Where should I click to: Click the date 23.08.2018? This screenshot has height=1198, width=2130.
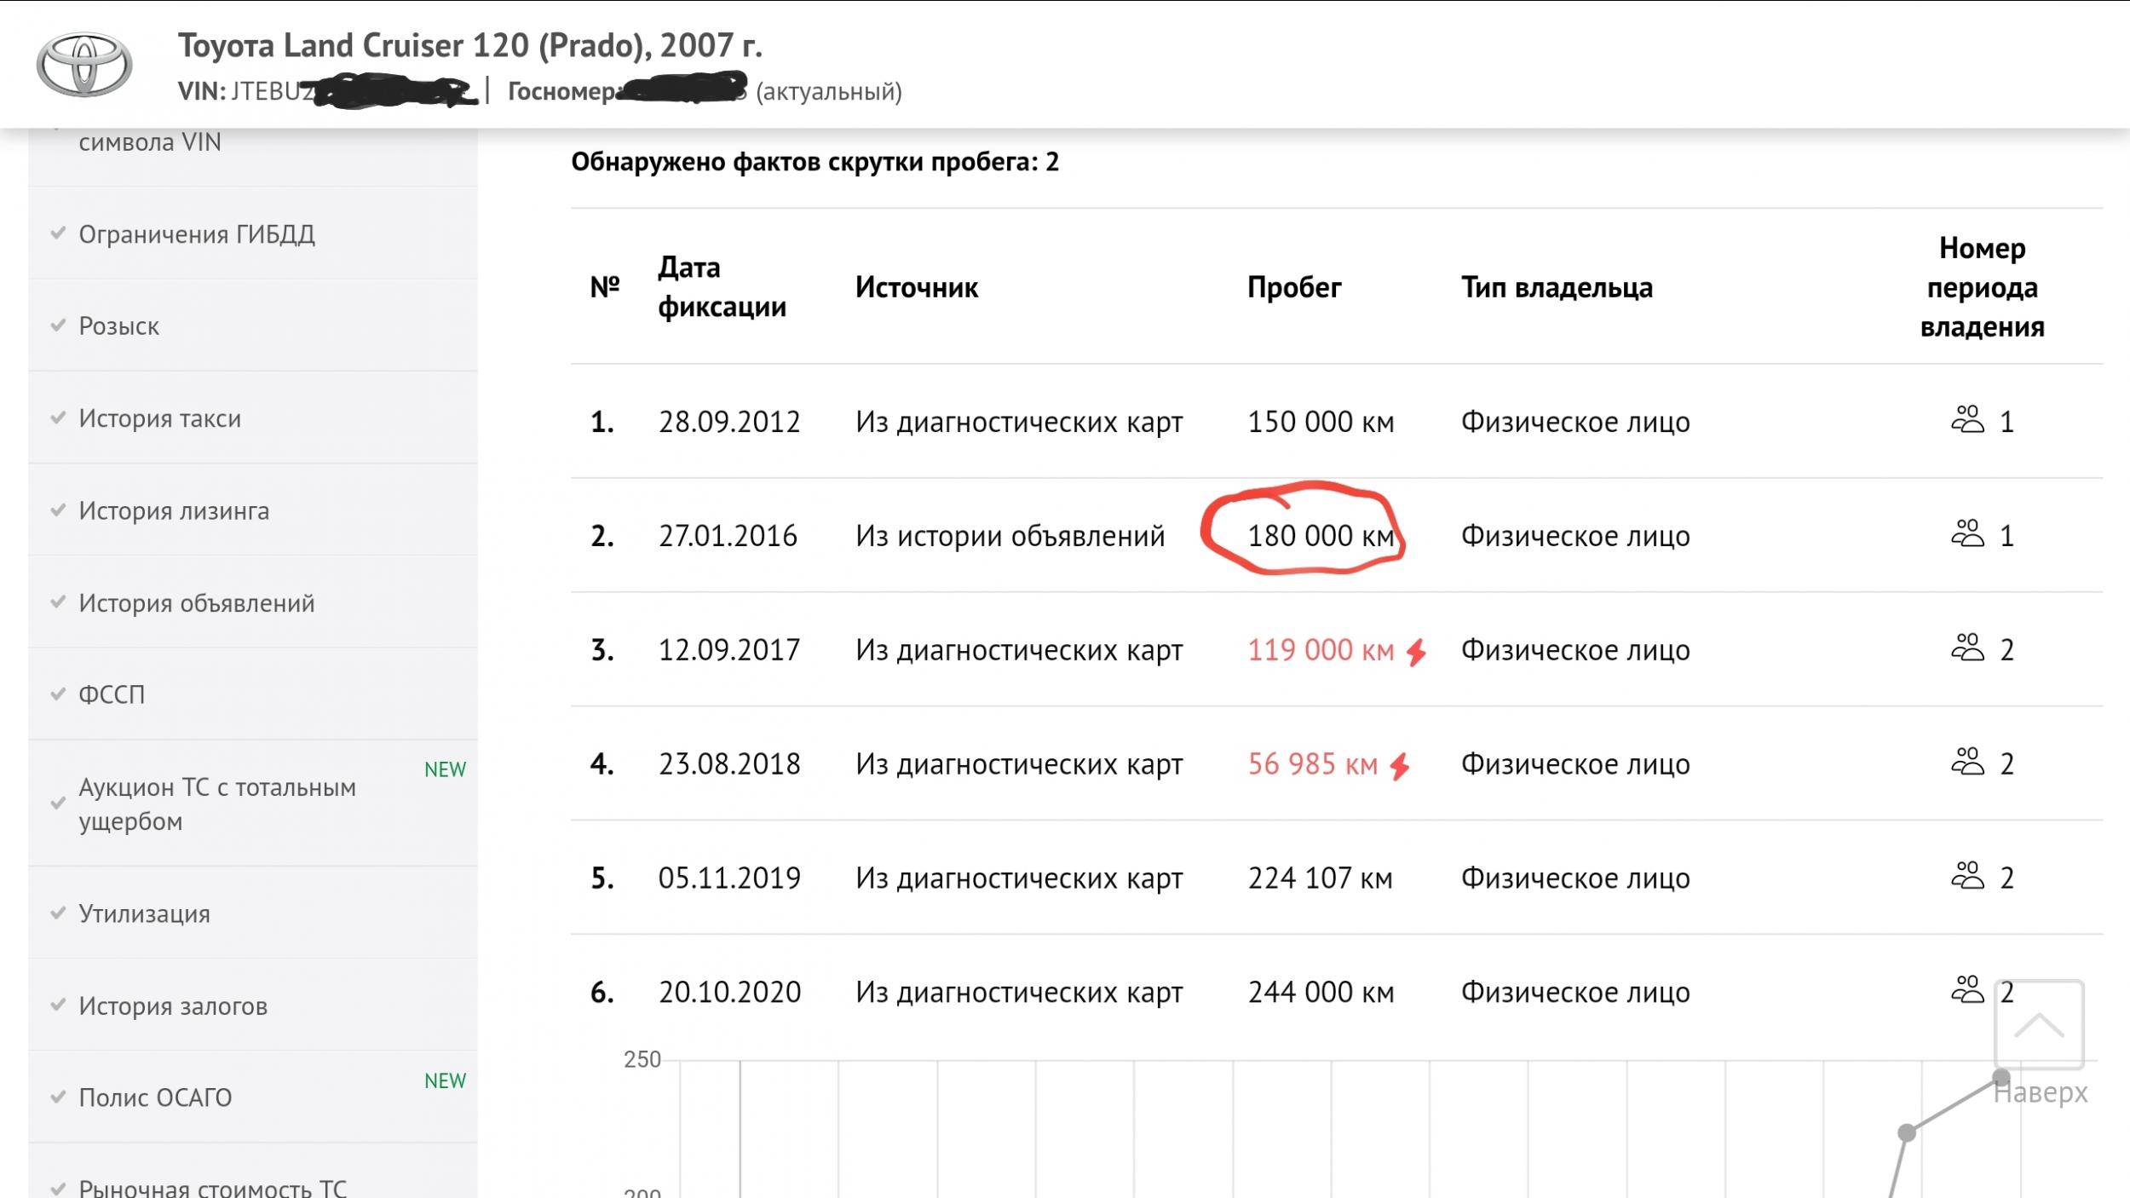click(729, 764)
